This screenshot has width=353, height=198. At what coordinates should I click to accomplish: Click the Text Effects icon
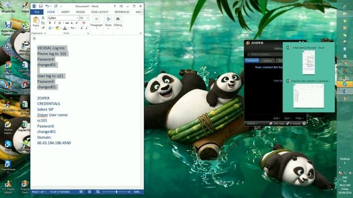(x=50, y=28)
